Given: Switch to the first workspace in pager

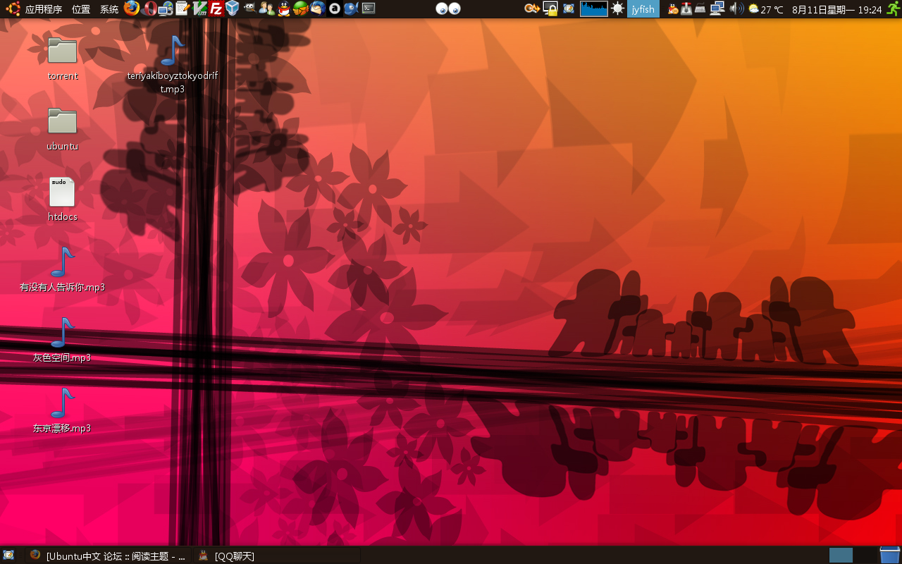Looking at the screenshot, I should [x=841, y=556].
